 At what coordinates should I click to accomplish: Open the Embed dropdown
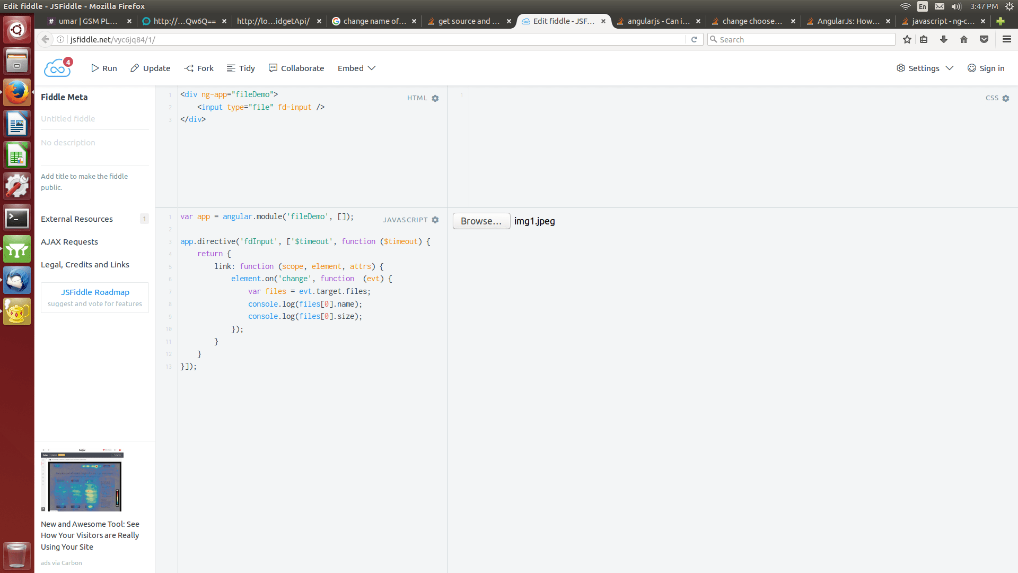point(356,68)
